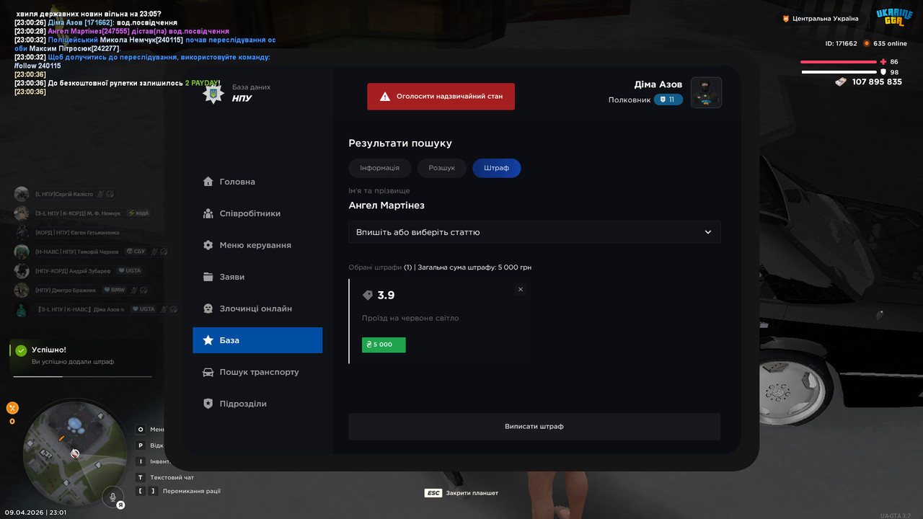Screen dimensions: 923x519
Task: Click Андрій Зубареф in the radio list
Action: [73, 271]
